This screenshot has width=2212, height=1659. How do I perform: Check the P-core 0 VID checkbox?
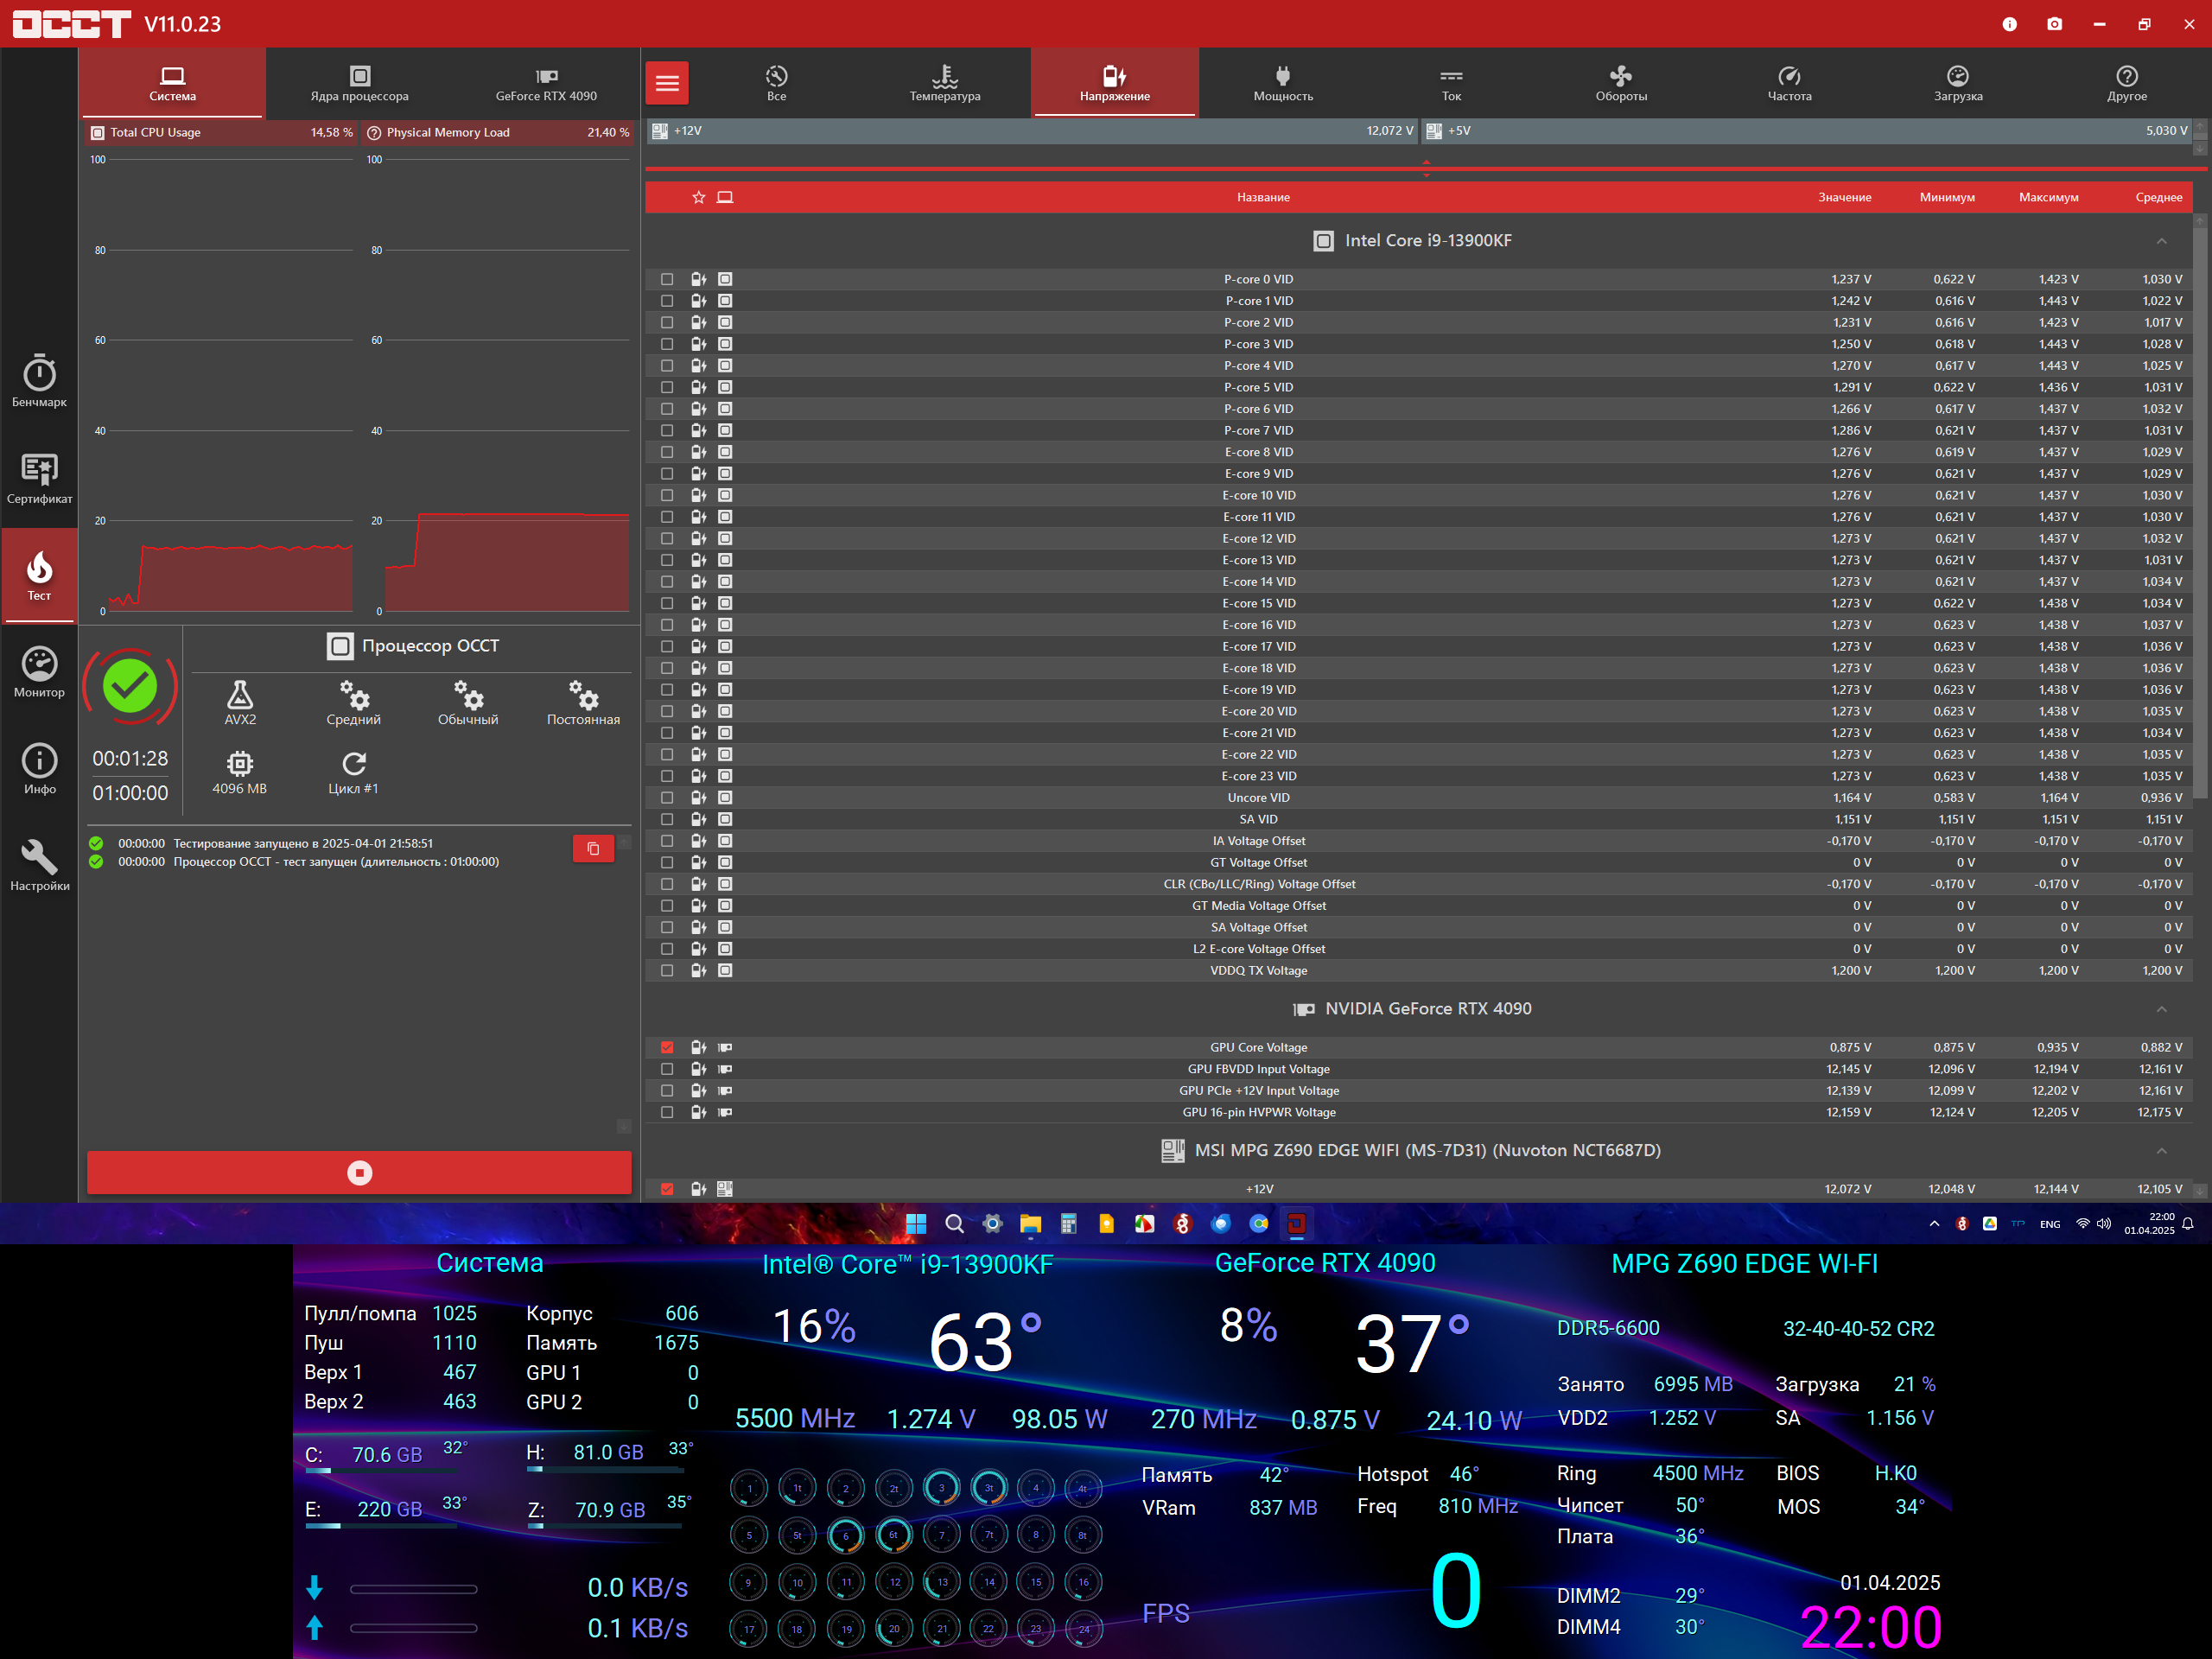tap(667, 280)
